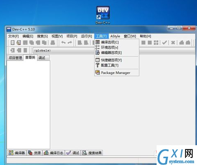The width and height of the screenshot is (197, 165).
Task: Open the 调试 bottom tab with checkmark
Action: click(73, 153)
